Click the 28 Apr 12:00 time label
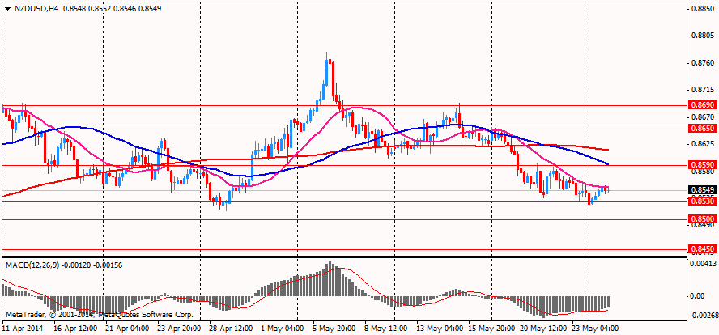The image size is (719, 335). [232, 329]
